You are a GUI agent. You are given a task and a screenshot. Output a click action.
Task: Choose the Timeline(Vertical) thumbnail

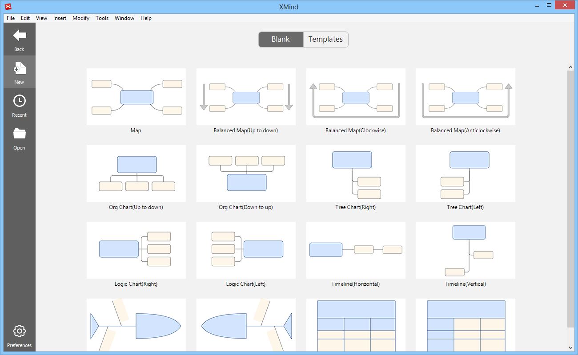coord(466,250)
